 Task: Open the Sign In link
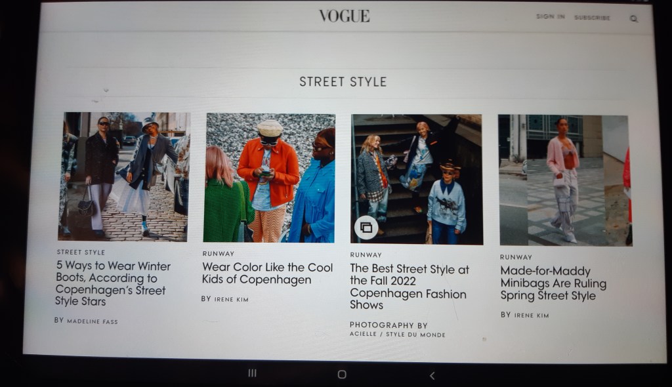pos(549,17)
